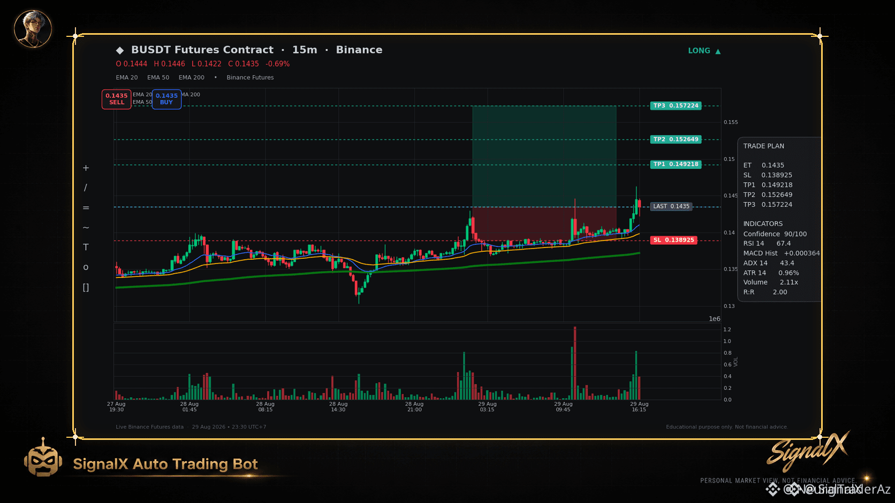Viewport: 895px width, 503px height.
Task: Click the diamond icon beside BUSDT title
Action: click(x=120, y=50)
